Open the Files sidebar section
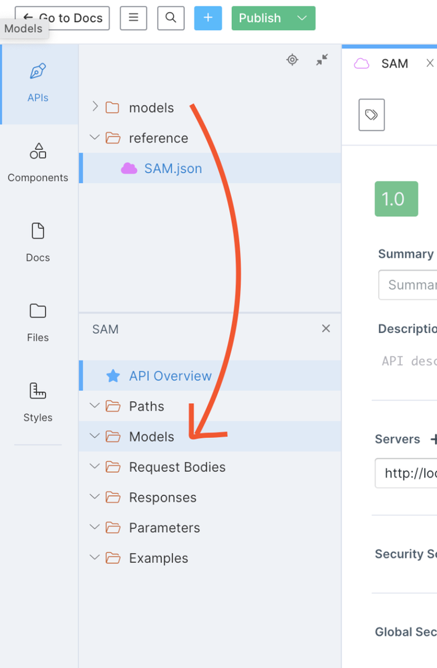The image size is (437, 668). coord(38,322)
